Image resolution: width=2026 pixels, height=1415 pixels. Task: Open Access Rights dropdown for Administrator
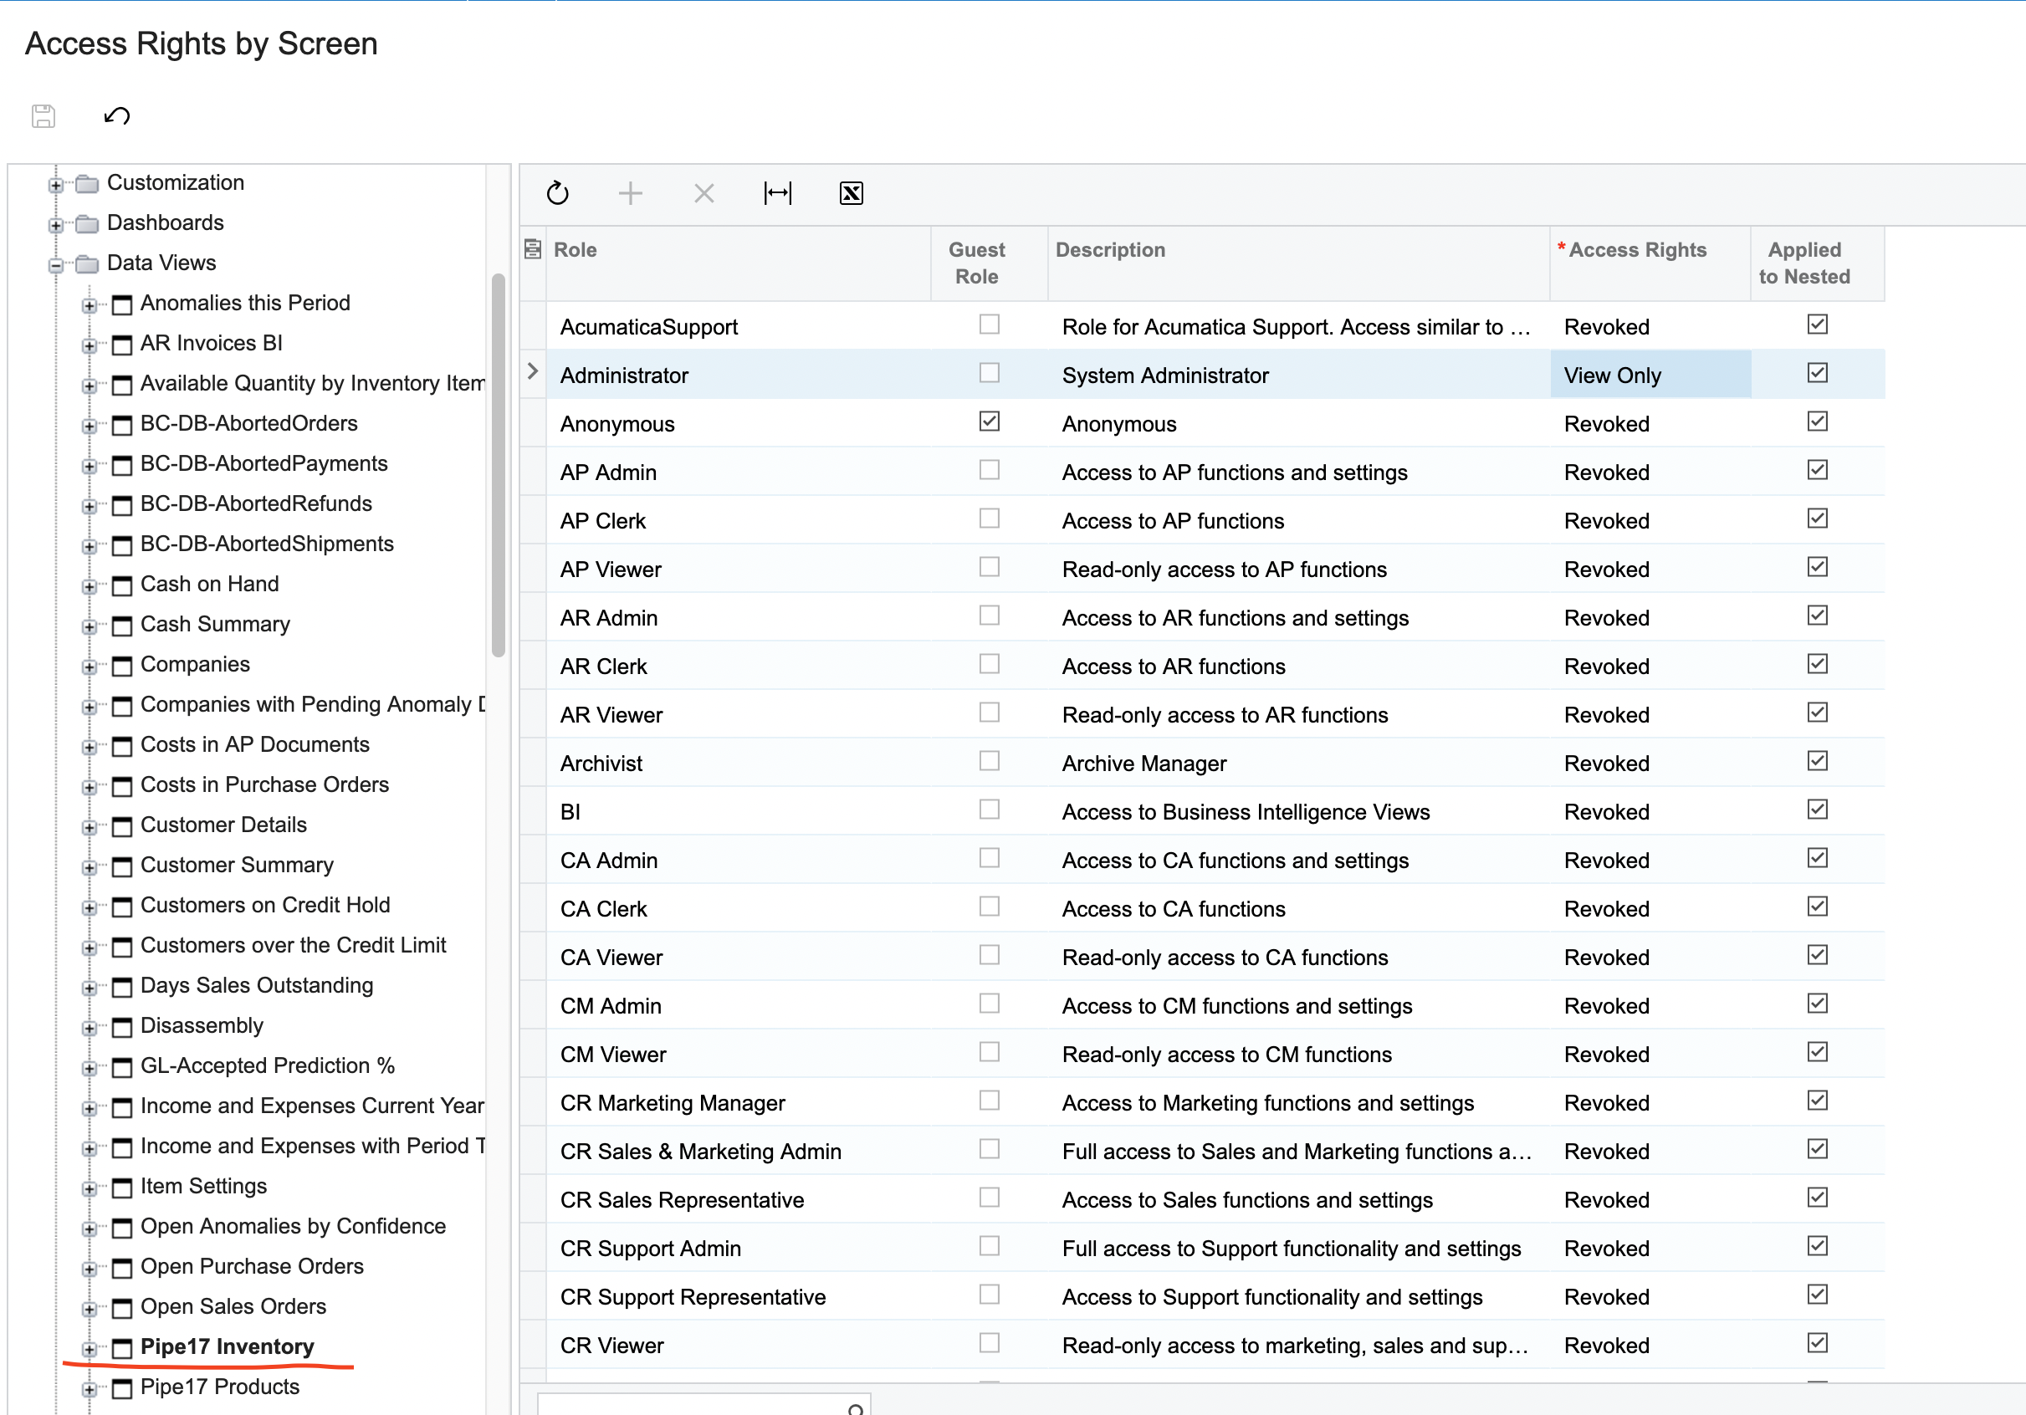(x=1650, y=375)
